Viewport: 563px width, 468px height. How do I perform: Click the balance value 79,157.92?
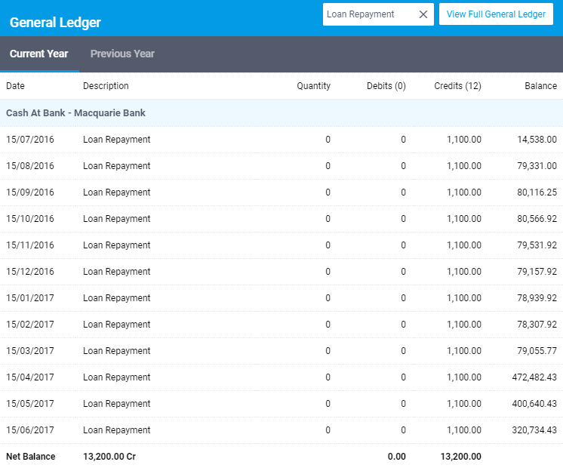(x=537, y=272)
